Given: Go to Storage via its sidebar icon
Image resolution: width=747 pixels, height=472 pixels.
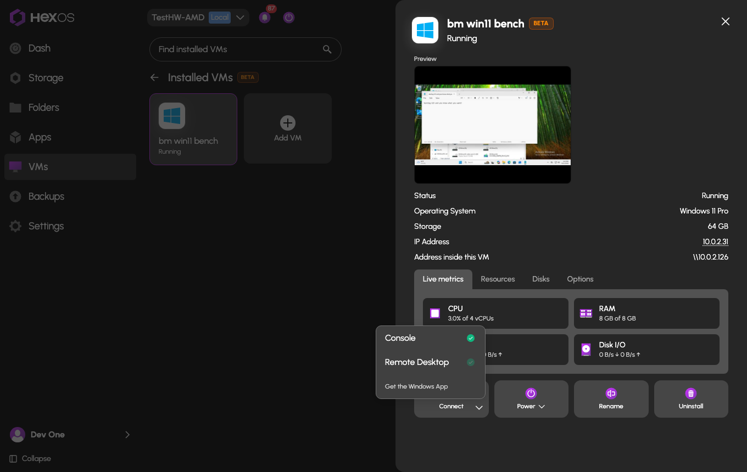Looking at the screenshot, I should click(15, 78).
